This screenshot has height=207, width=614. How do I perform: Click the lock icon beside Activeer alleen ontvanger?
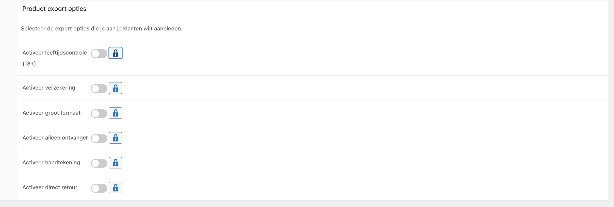(116, 138)
